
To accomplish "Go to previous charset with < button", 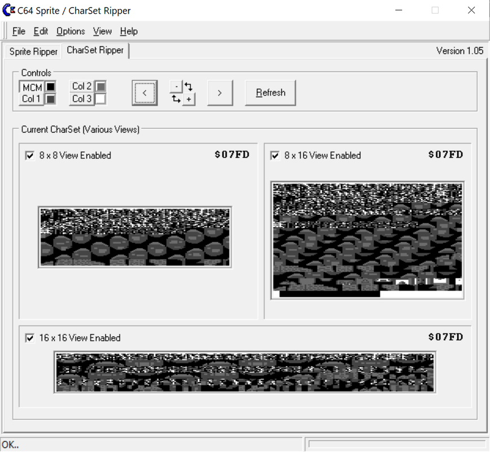I will tap(145, 93).
